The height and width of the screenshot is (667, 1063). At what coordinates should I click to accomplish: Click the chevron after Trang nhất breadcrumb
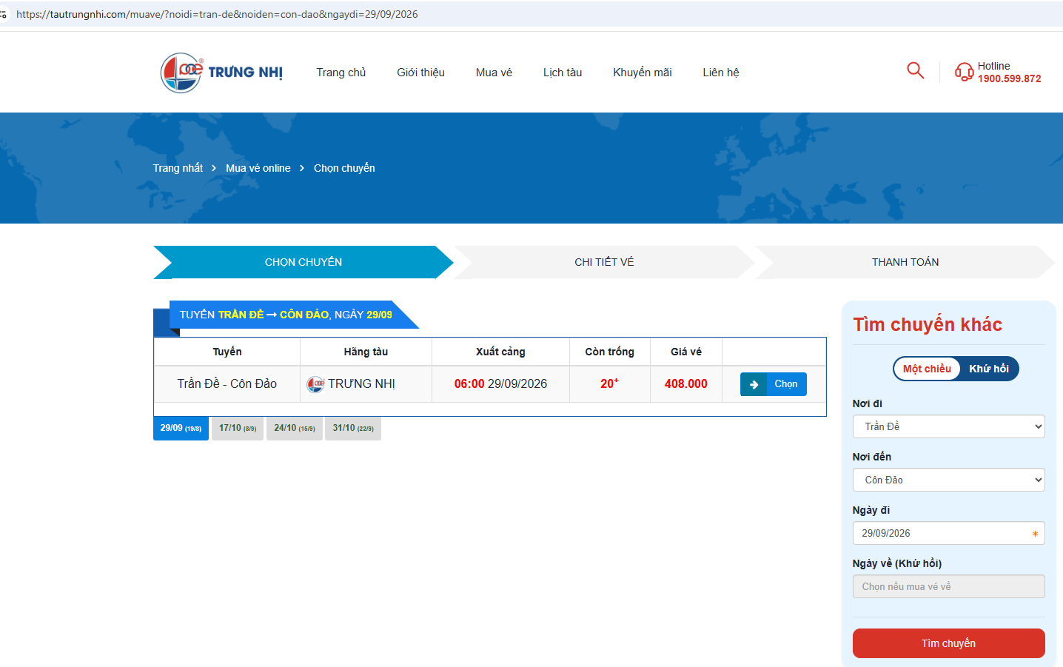point(214,168)
